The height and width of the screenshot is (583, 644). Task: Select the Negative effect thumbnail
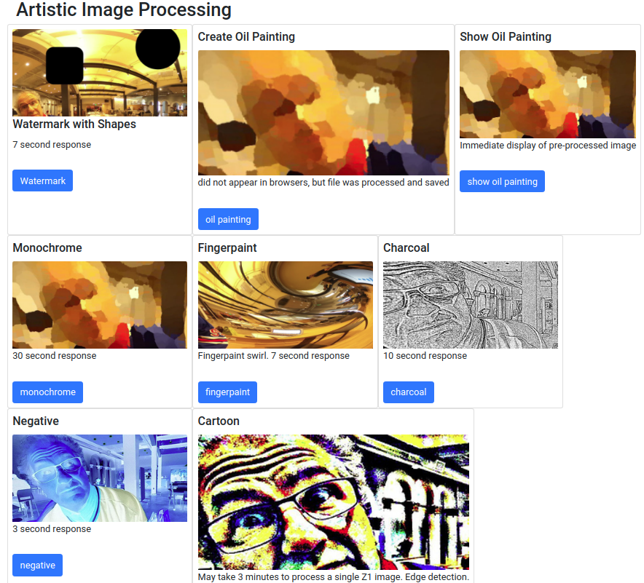[100, 478]
